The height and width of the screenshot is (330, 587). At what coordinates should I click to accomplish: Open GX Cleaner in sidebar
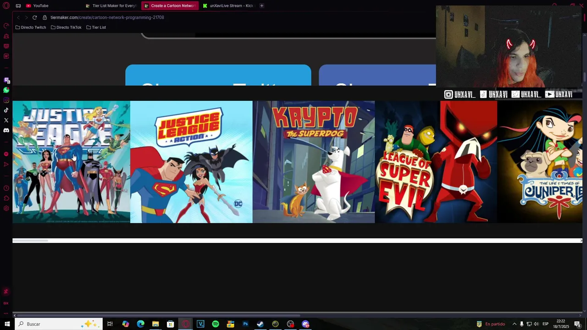point(6,36)
